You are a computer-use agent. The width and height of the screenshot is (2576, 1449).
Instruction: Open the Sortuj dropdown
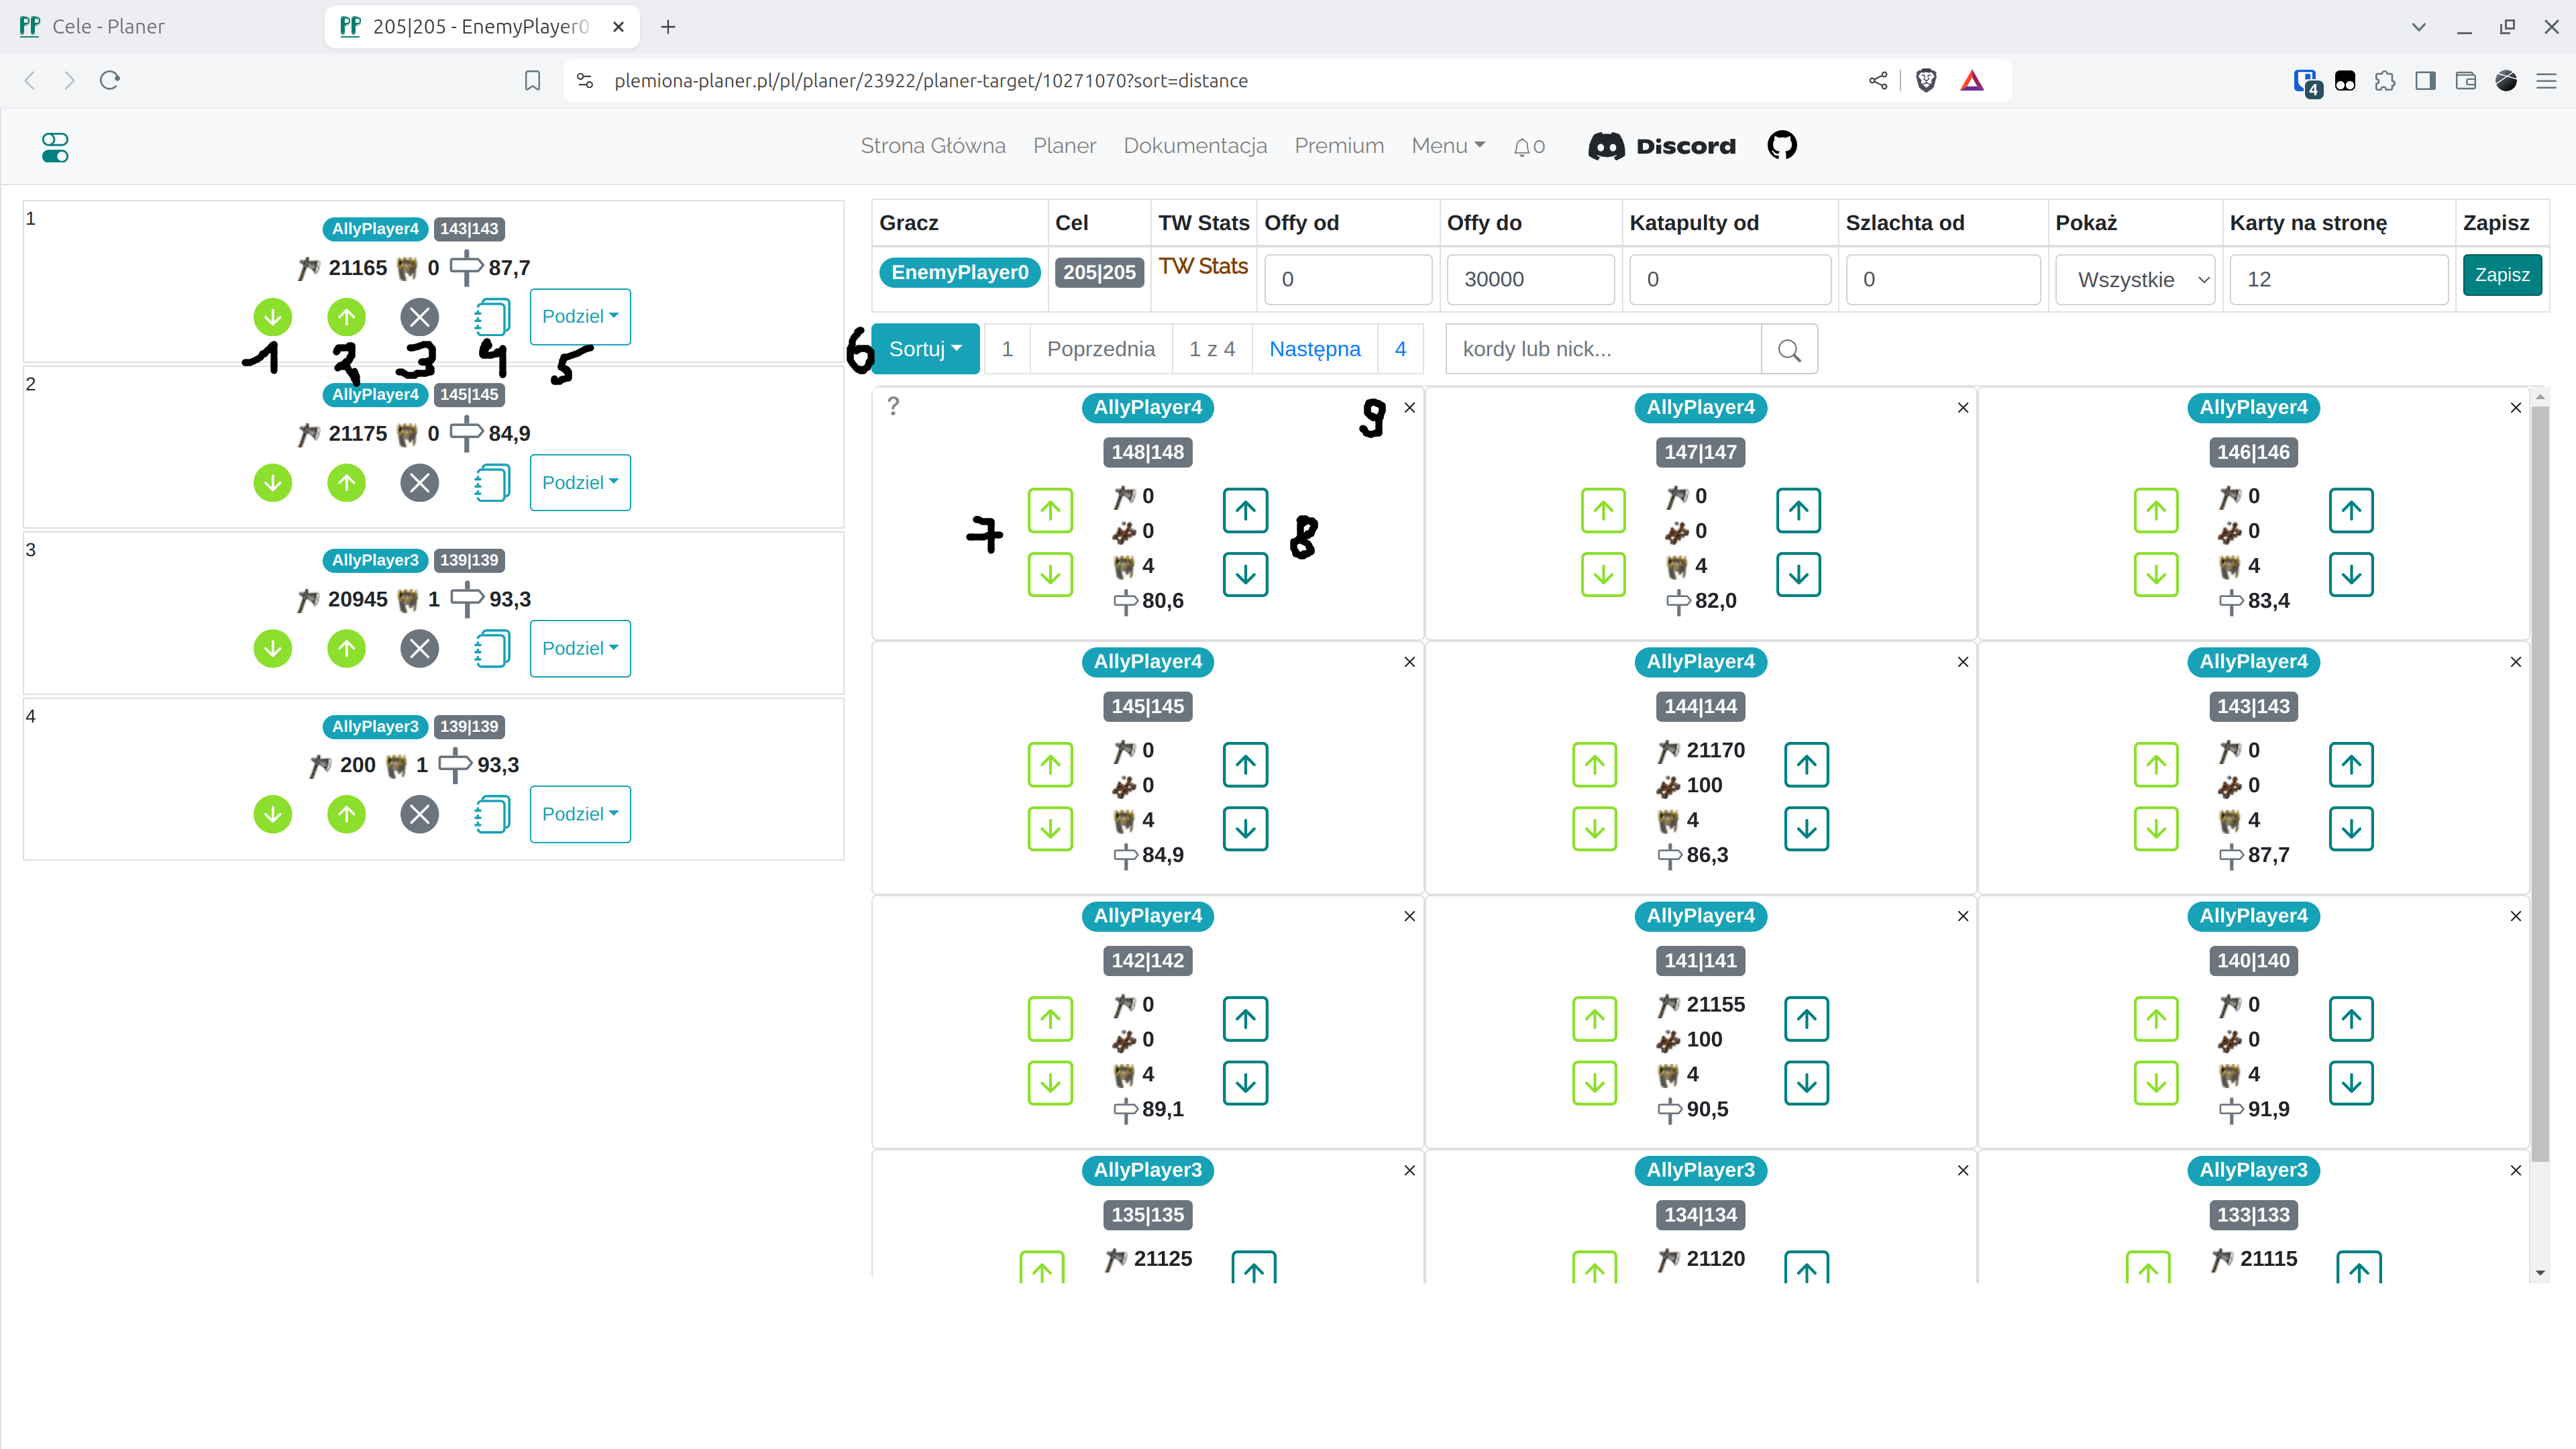(x=925, y=349)
